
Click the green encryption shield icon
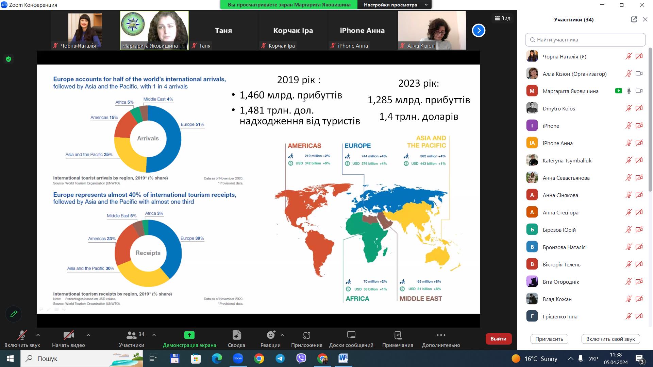pyautogui.click(x=9, y=59)
